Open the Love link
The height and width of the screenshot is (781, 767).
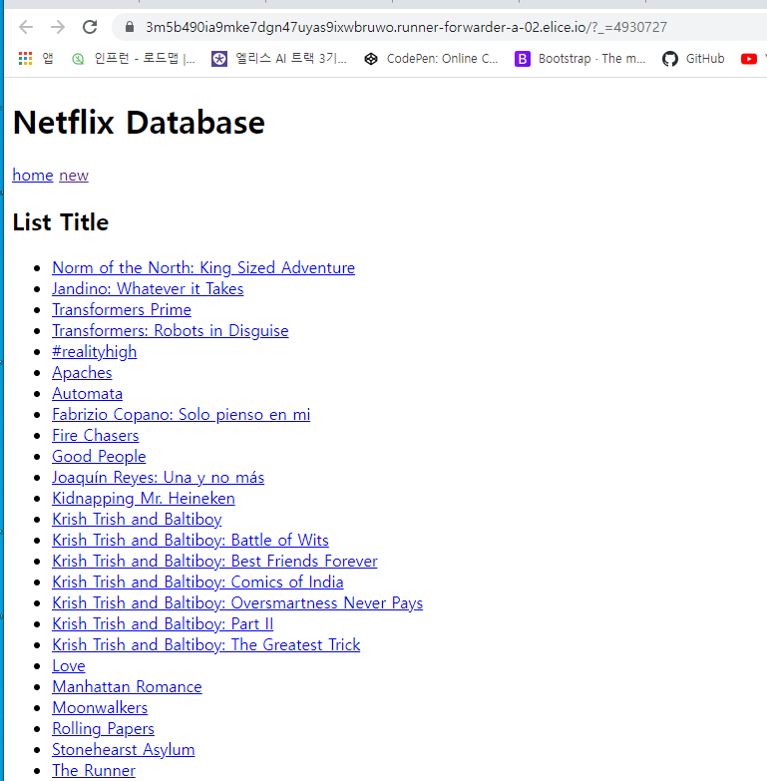pyautogui.click(x=69, y=666)
